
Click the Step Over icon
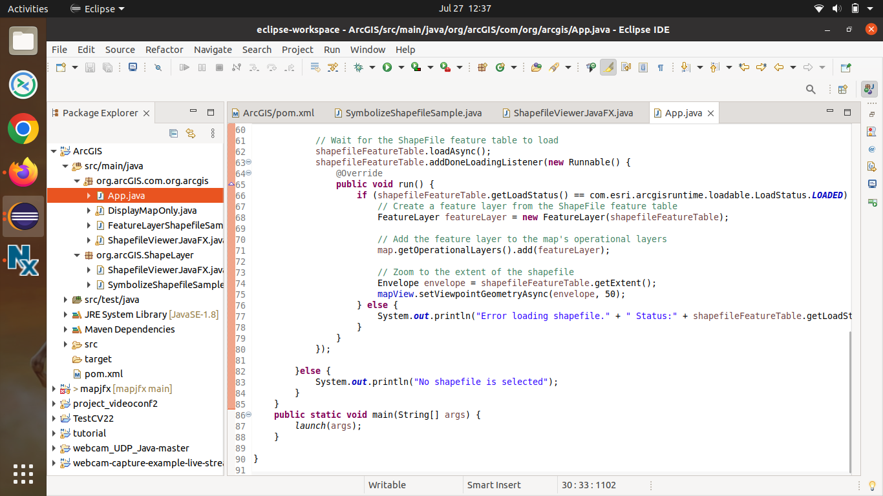pos(271,67)
